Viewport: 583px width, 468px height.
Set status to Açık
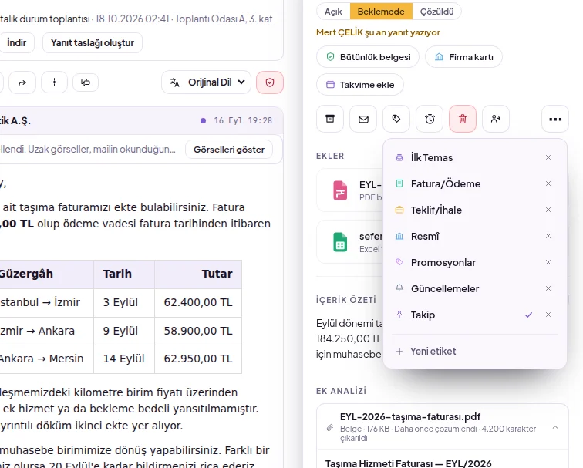coord(333,12)
